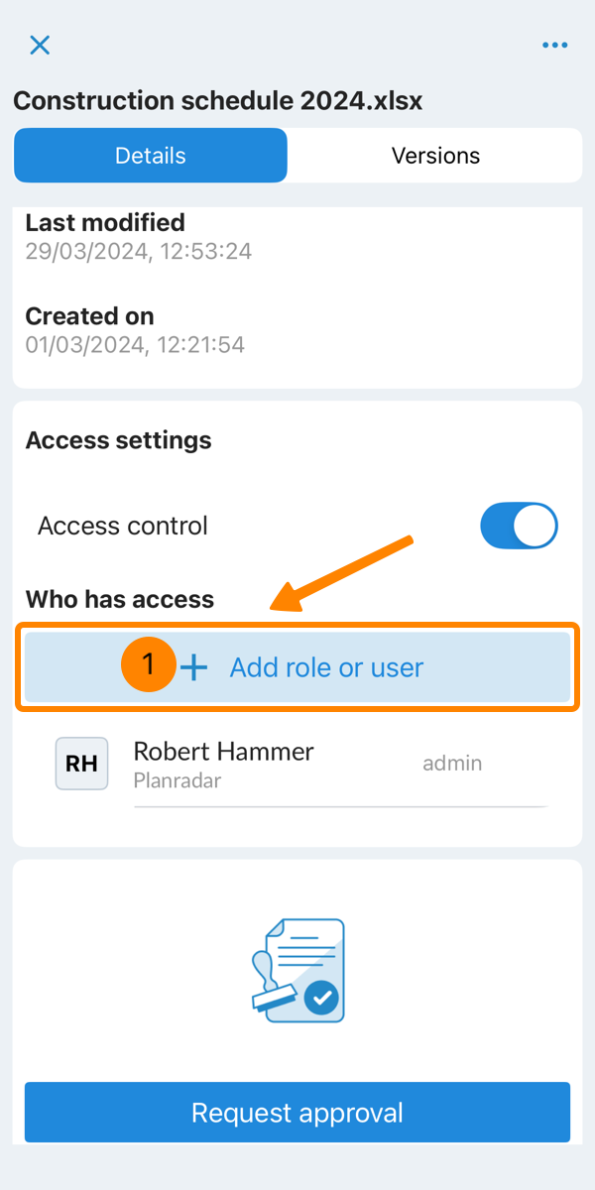This screenshot has width=595, height=1190.
Task: Tap the Last modified timestamp
Action: click(139, 252)
